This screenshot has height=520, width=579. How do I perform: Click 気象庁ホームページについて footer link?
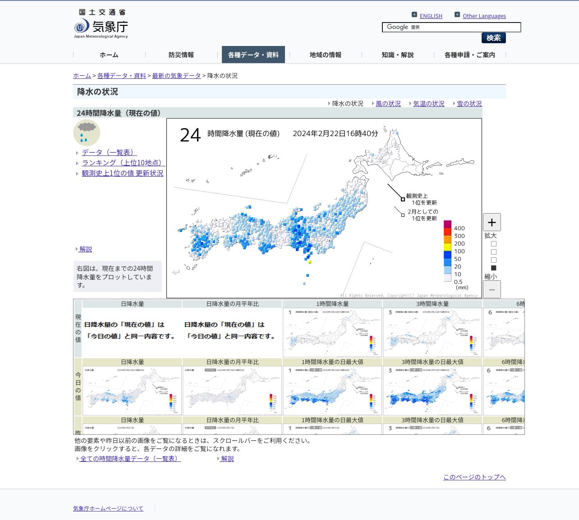point(108,508)
